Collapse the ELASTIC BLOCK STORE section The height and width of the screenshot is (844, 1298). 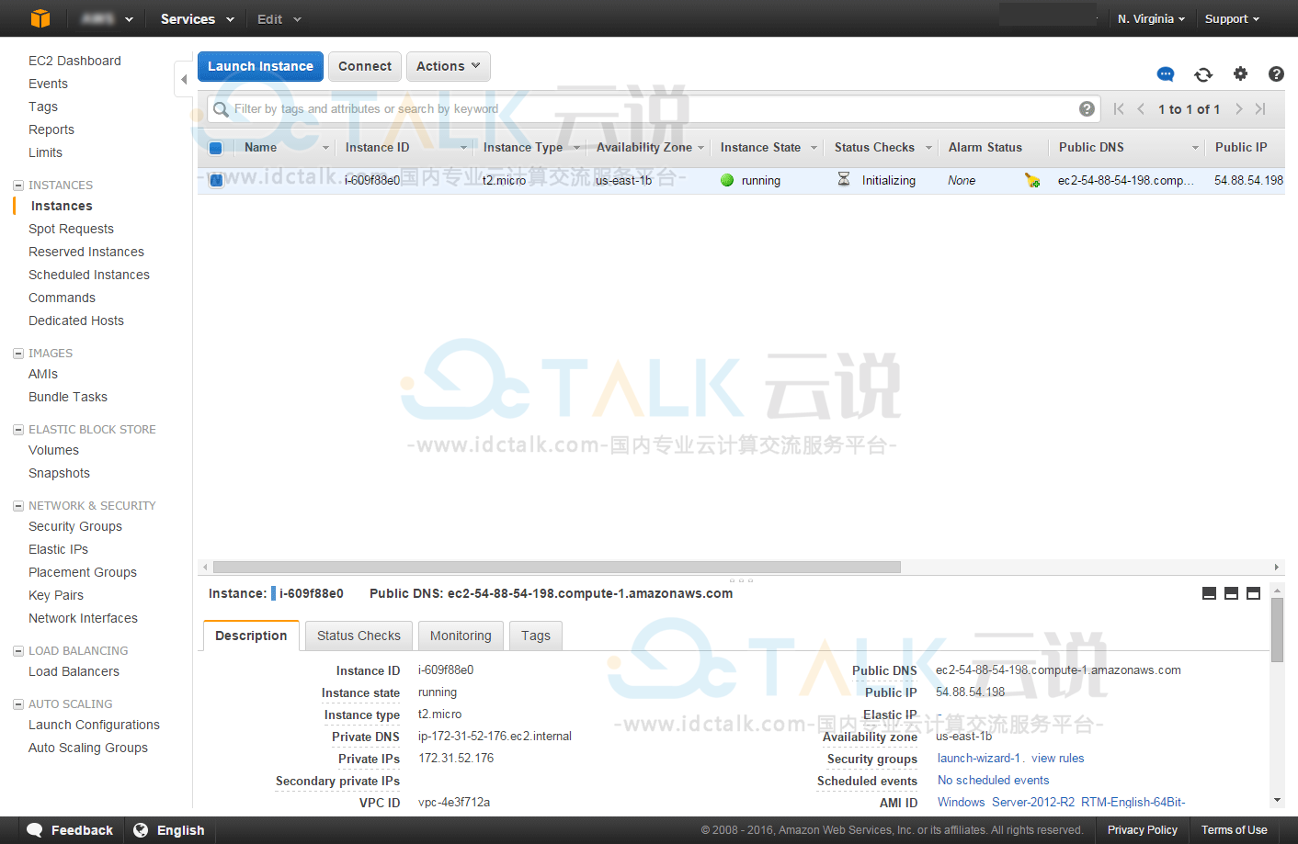18,430
